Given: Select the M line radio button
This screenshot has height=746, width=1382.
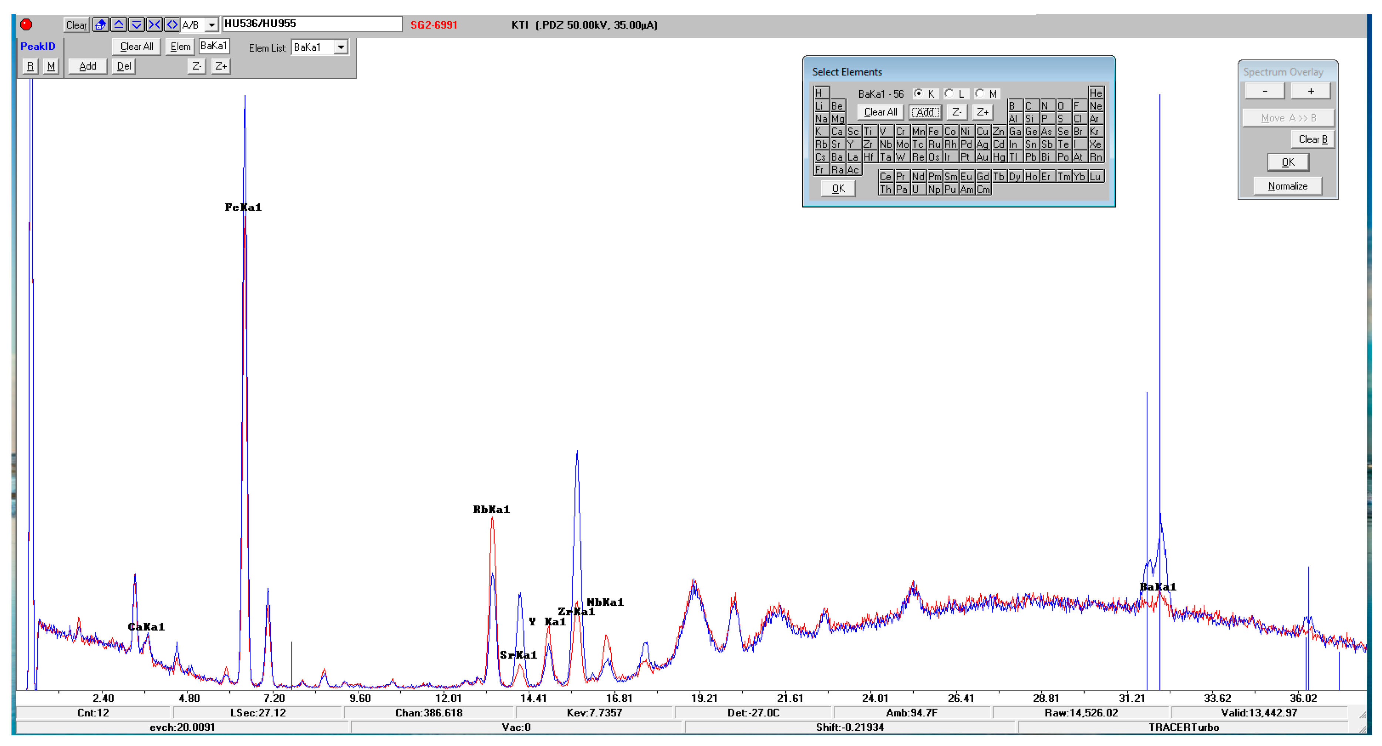Looking at the screenshot, I should point(980,93).
